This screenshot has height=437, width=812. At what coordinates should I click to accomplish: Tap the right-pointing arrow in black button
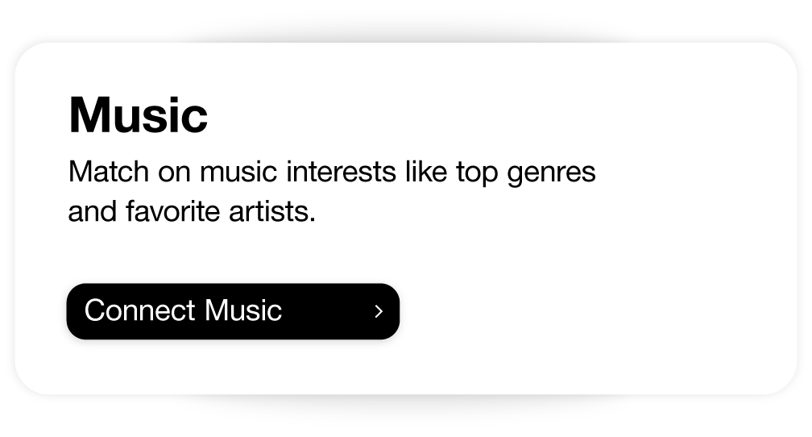pyautogui.click(x=379, y=311)
